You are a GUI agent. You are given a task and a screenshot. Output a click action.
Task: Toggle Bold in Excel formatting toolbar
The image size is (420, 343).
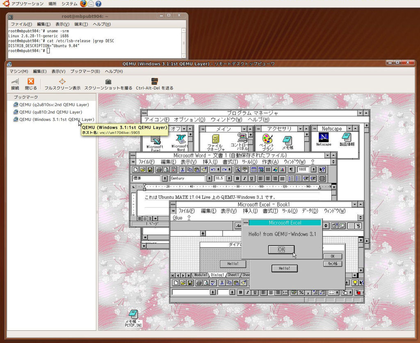240,292
